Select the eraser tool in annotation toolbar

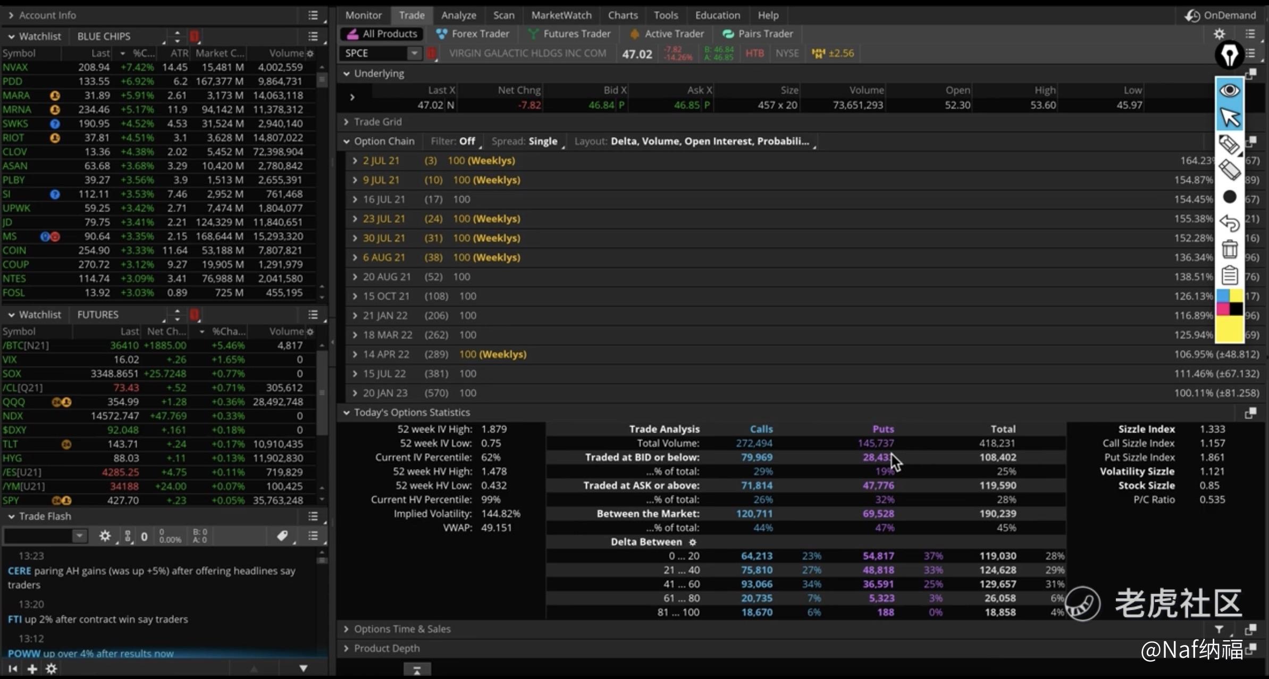pos(1229,171)
